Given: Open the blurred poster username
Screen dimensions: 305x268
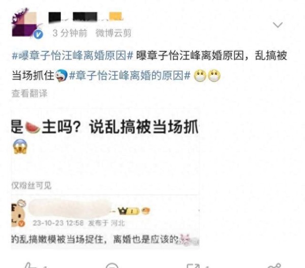Looking at the screenshot, I should coord(85,16).
